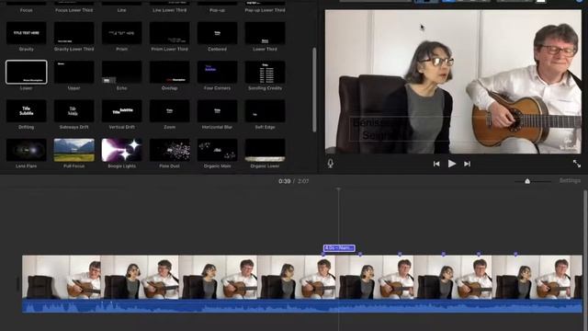
Task: Choose the Centered title thumbnail
Action: 217,33
